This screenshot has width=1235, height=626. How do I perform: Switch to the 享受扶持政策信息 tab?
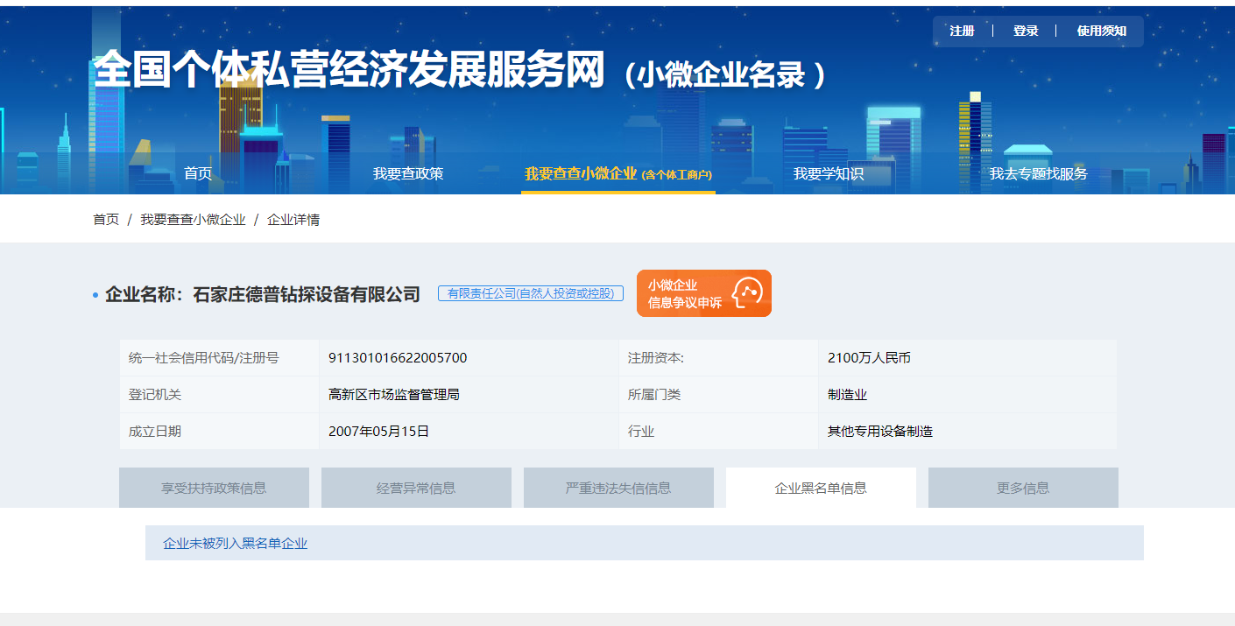click(214, 488)
